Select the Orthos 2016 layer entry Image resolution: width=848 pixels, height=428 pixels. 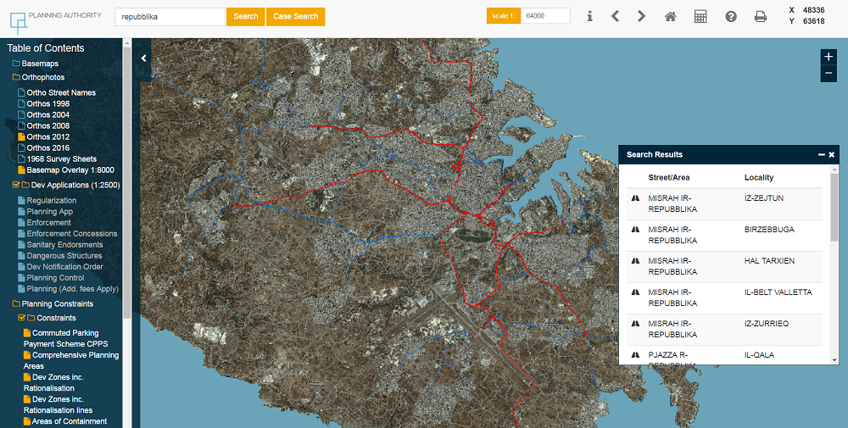coord(47,147)
